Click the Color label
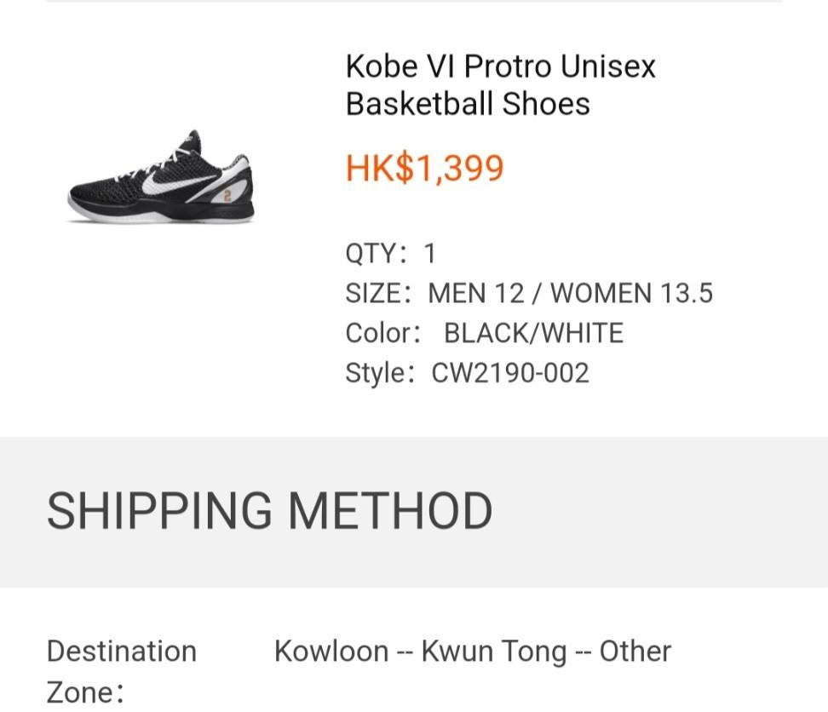Viewport: 828px width, 712px height. point(382,333)
